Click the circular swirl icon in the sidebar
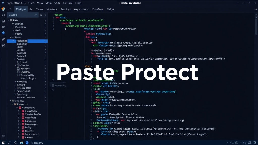 point(3,45)
